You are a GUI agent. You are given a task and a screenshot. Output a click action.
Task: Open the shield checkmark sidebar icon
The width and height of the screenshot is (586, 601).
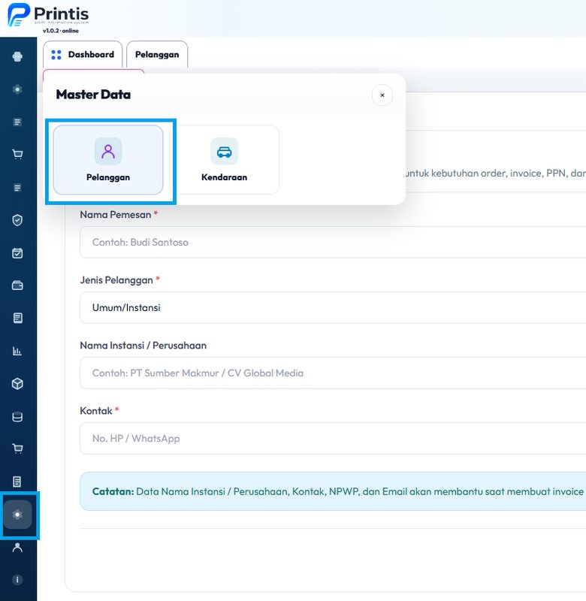pos(17,220)
